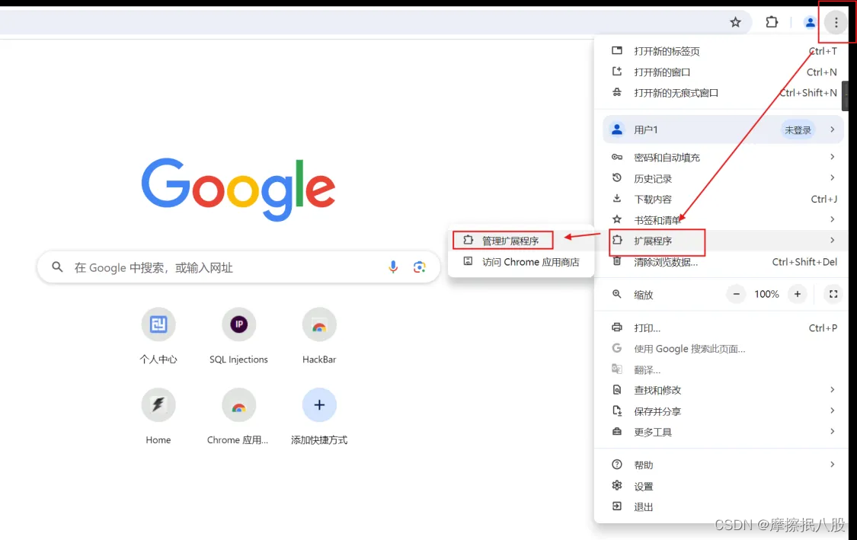Select 打开新的标签页 menu item
857x540 pixels.
[723, 51]
